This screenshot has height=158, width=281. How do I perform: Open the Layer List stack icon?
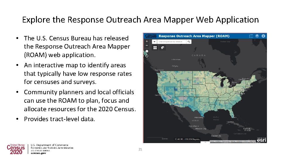[x=257, y=36]
